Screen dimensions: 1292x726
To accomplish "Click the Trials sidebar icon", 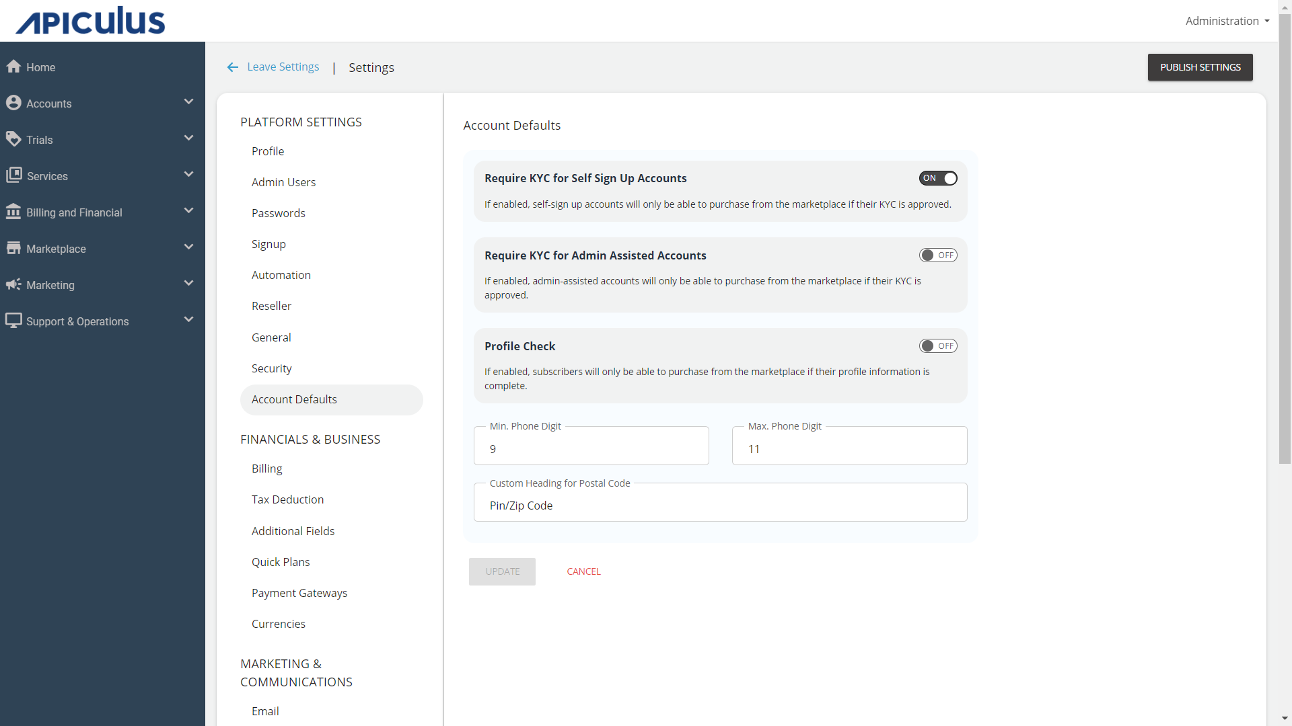I will pyautogui.click(x=14, y=138).
